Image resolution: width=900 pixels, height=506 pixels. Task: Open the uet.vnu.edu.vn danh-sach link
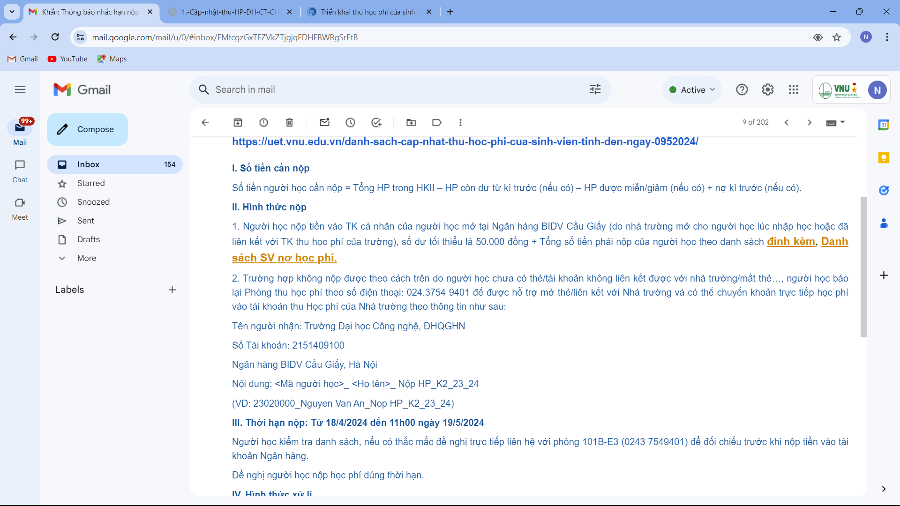[x=465, y=141]
